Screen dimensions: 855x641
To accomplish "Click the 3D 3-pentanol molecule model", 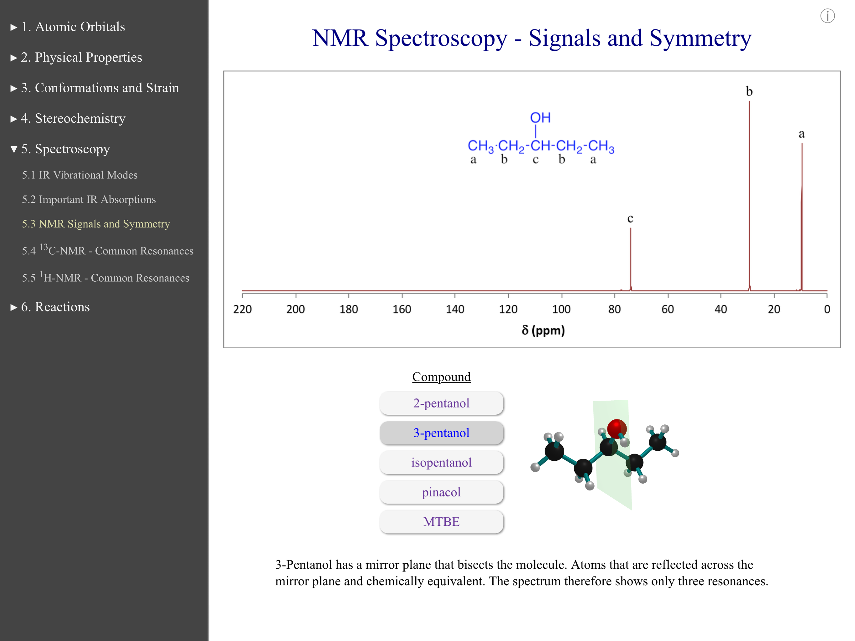I will coord(605,455).
